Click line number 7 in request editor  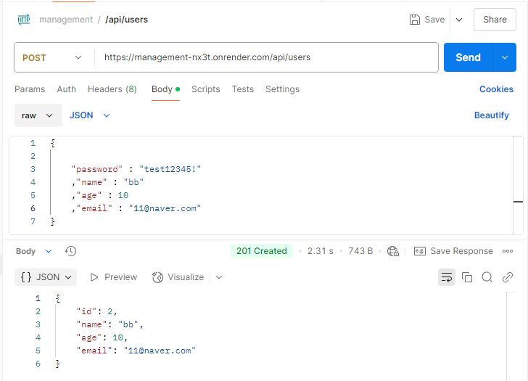(x=33, y=221)
